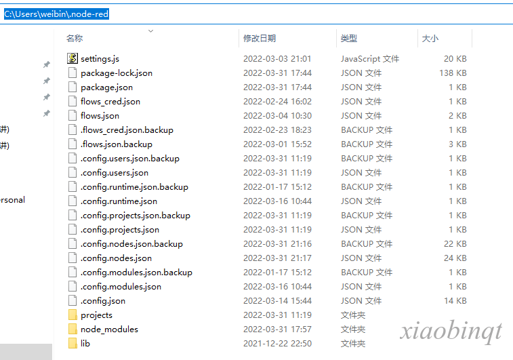Click the 2022-03-03 21:01 date of settings.js

[277, 58]
